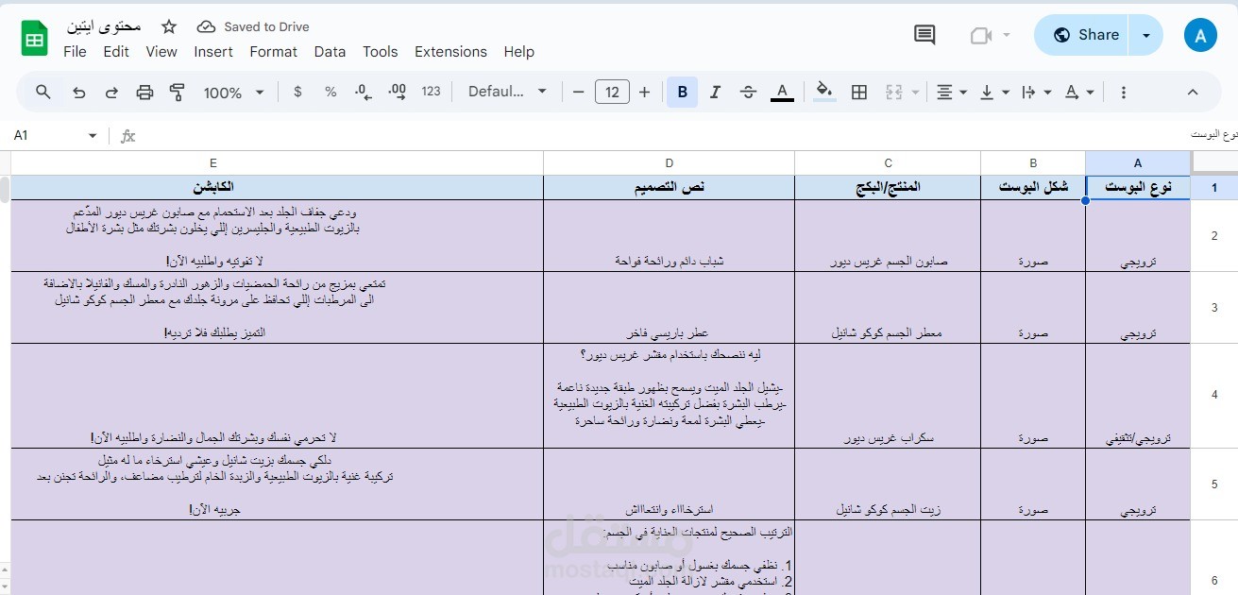Activate the paint format tool

(x=177, y=92)
